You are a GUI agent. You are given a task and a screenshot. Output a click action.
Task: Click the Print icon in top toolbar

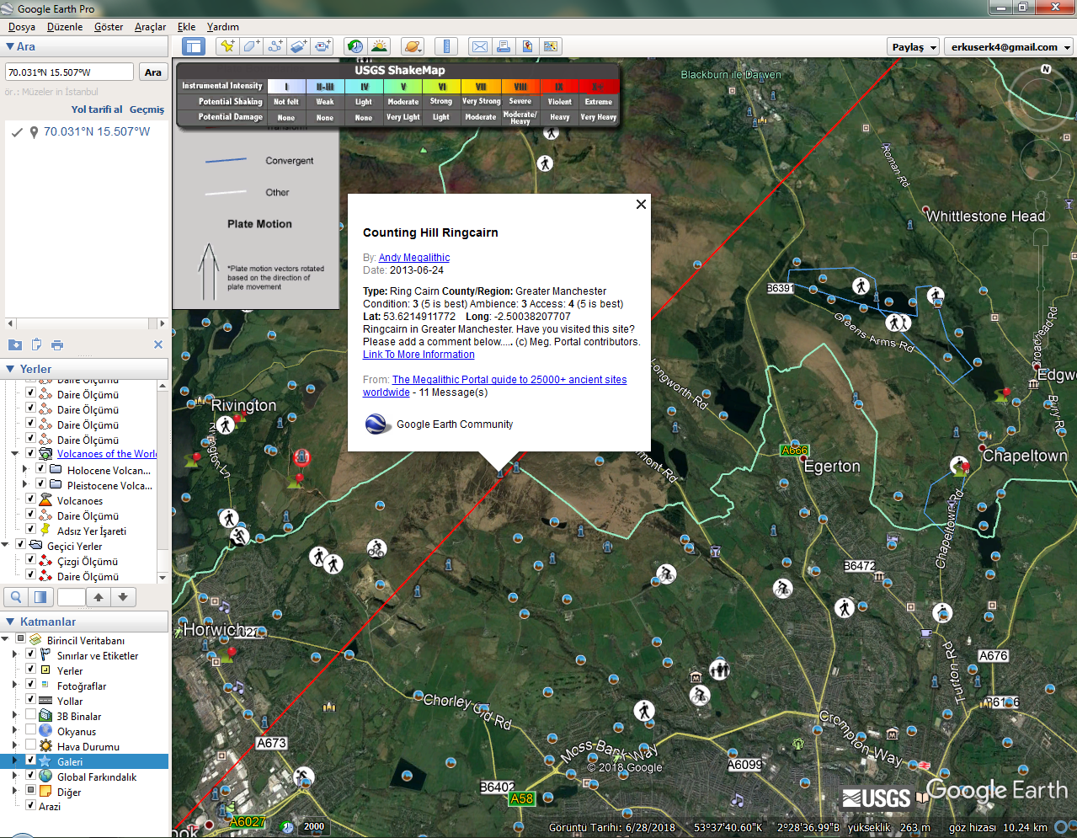click(504, 46)
